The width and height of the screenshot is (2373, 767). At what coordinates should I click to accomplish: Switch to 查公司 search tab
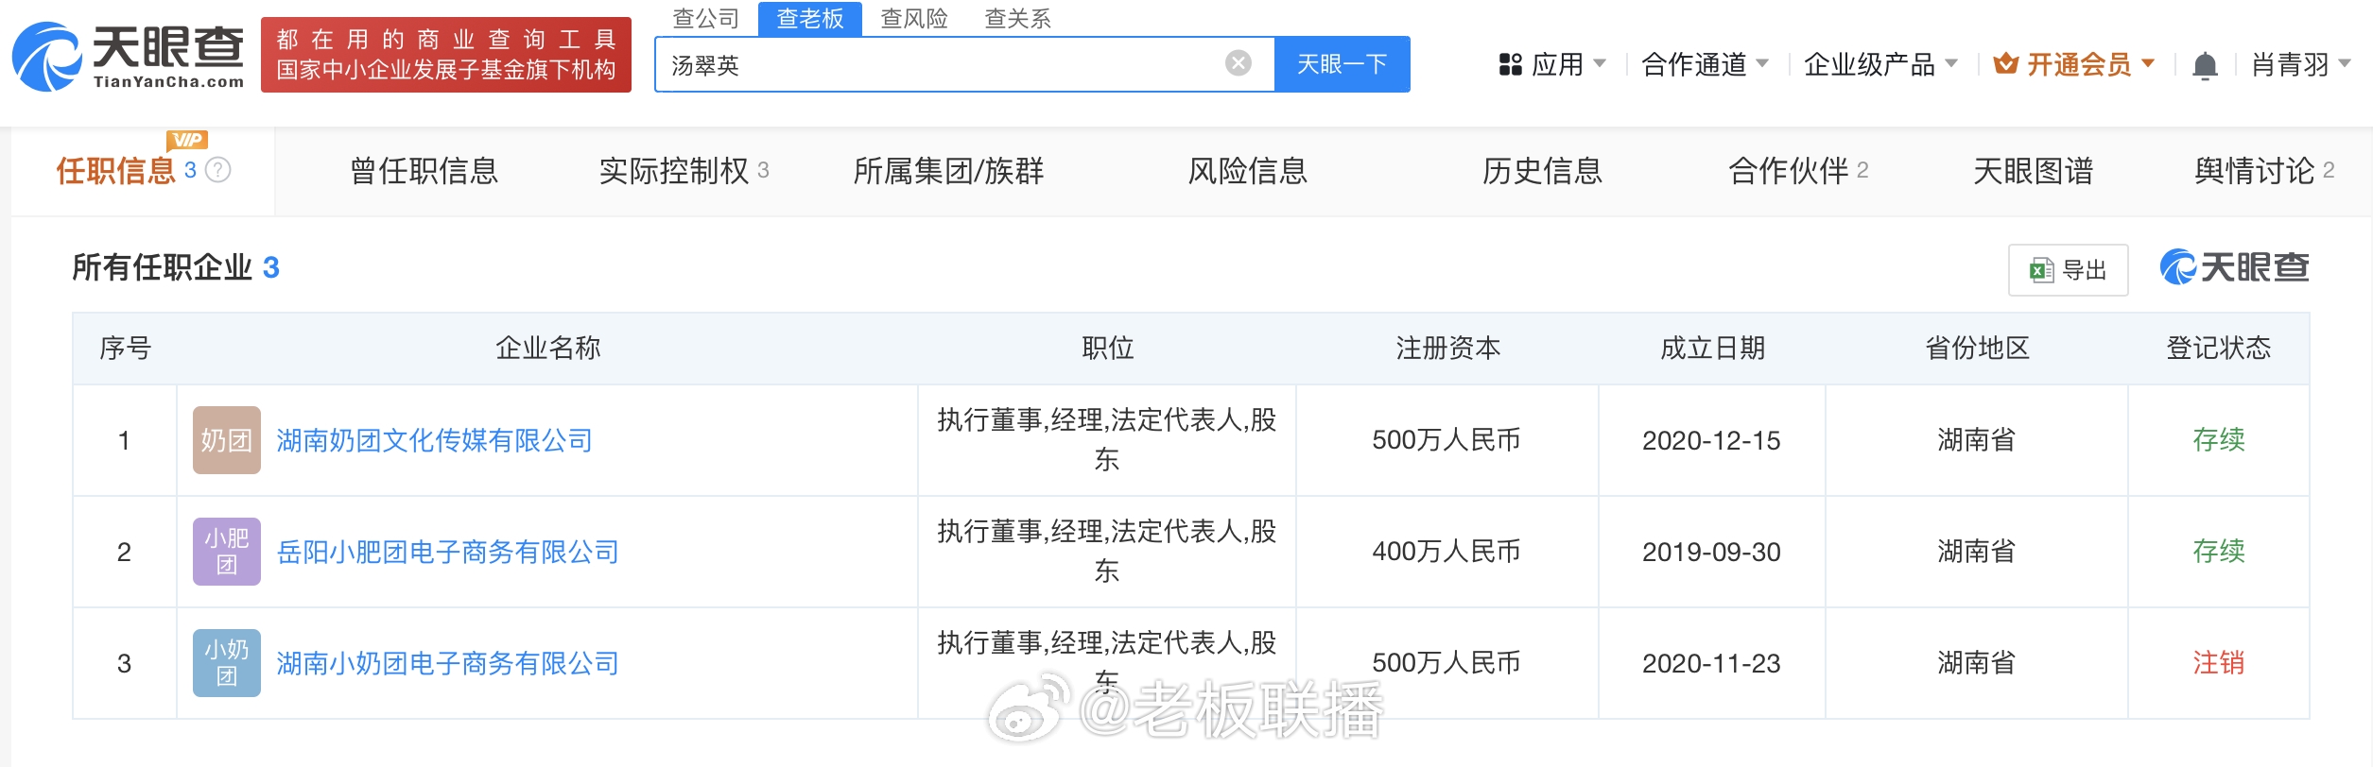point(705,19)
